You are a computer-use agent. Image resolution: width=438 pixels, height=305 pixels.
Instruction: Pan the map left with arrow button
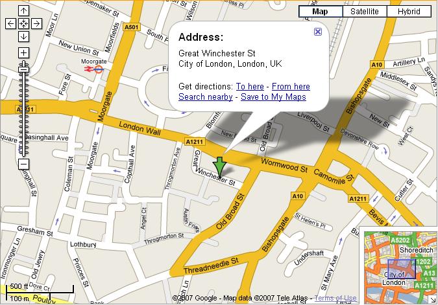tap(10, 24)
